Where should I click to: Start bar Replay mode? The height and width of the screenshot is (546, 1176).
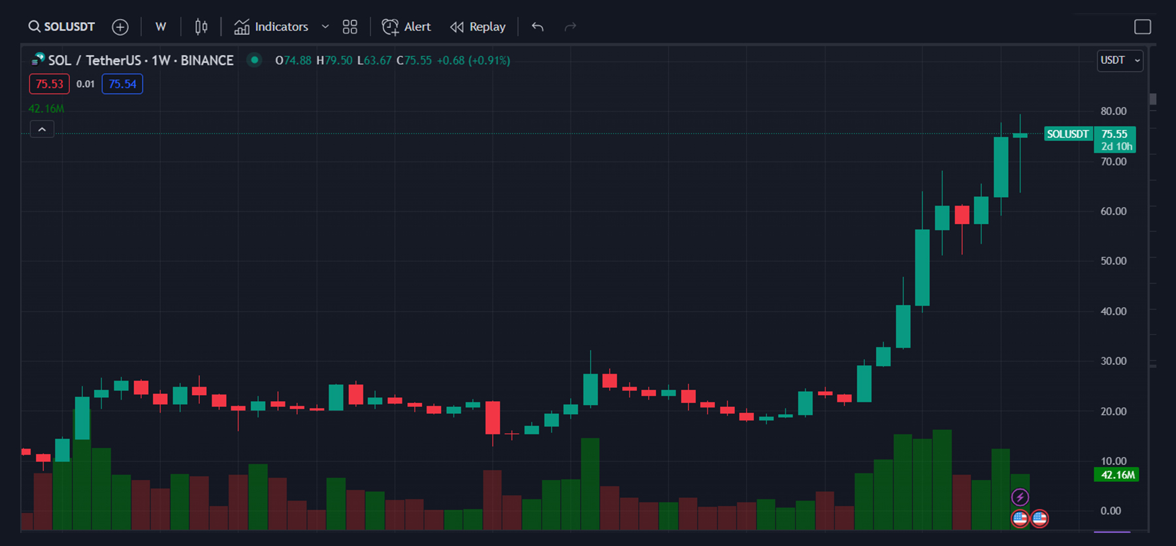click(x=478, y=27)
